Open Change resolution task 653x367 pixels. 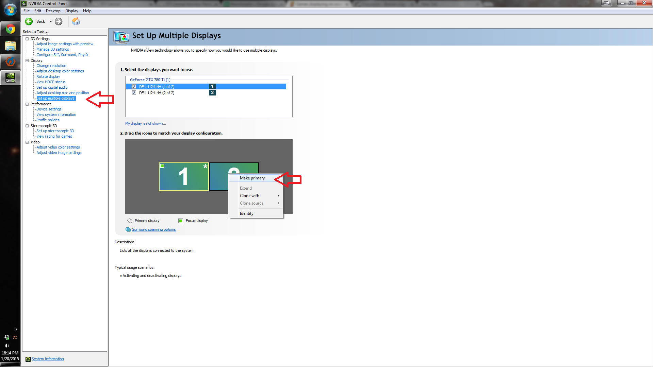pos(51,66)
